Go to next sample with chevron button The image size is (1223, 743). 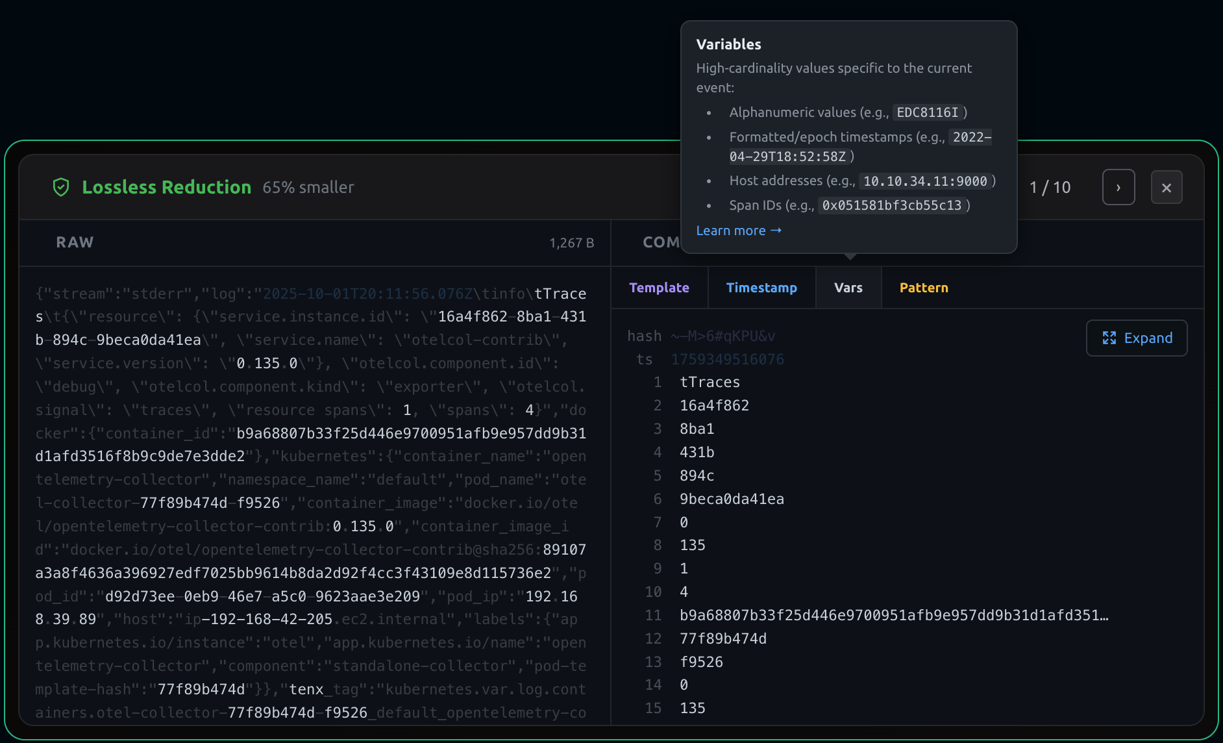(x=1118, y=188)
